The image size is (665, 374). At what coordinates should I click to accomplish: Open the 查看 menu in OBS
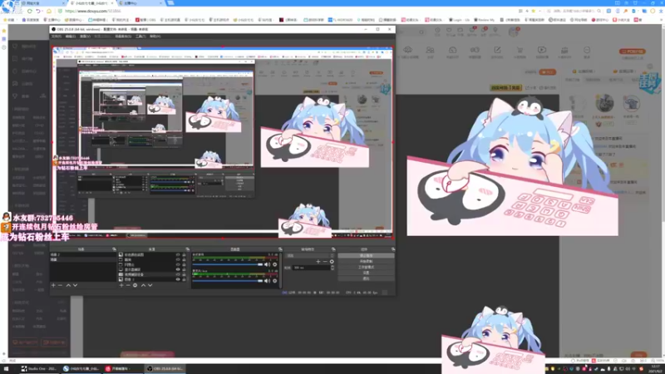click(86, 37)
